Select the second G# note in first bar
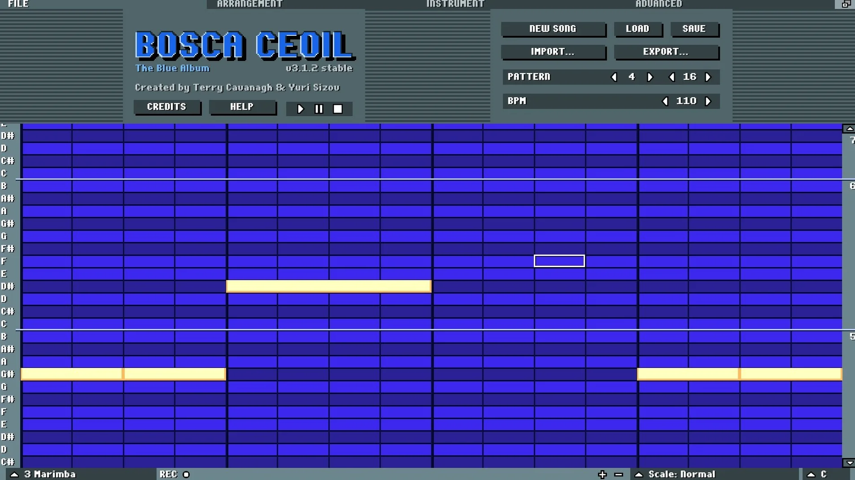855x480 pixels. point(174,374)
